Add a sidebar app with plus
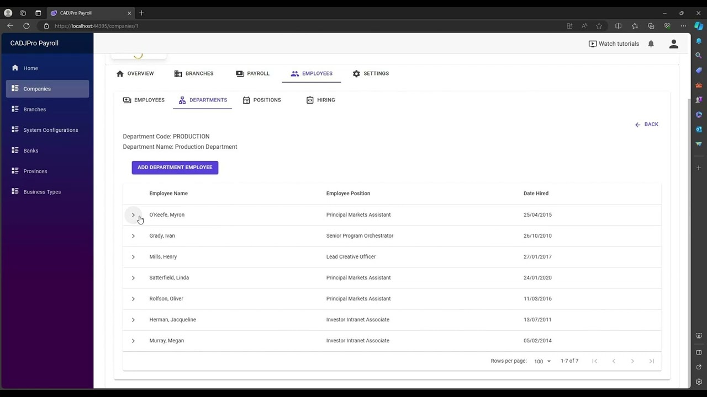Image resolution: width=707 pixels, height=397 pixels. point(699,168)
